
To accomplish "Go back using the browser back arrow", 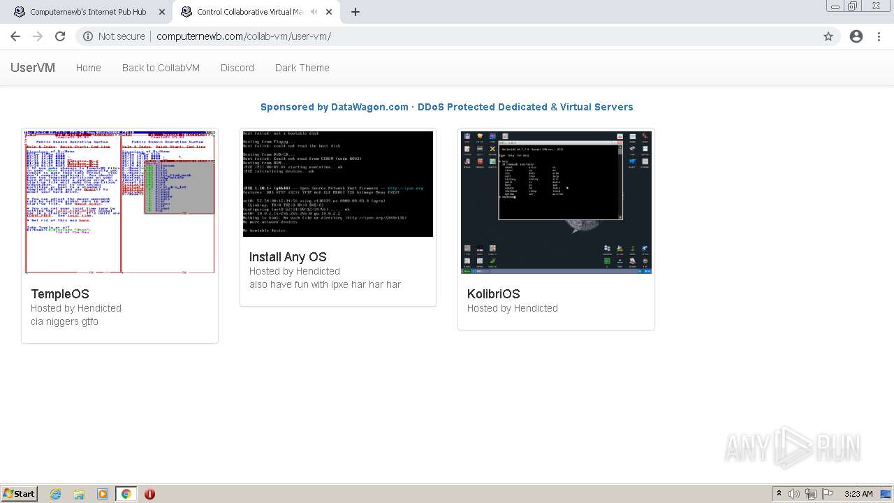I will coord(15,36).
